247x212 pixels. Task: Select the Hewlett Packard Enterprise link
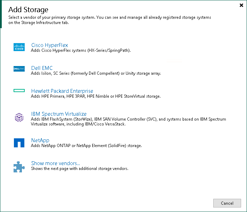[62, 91]
